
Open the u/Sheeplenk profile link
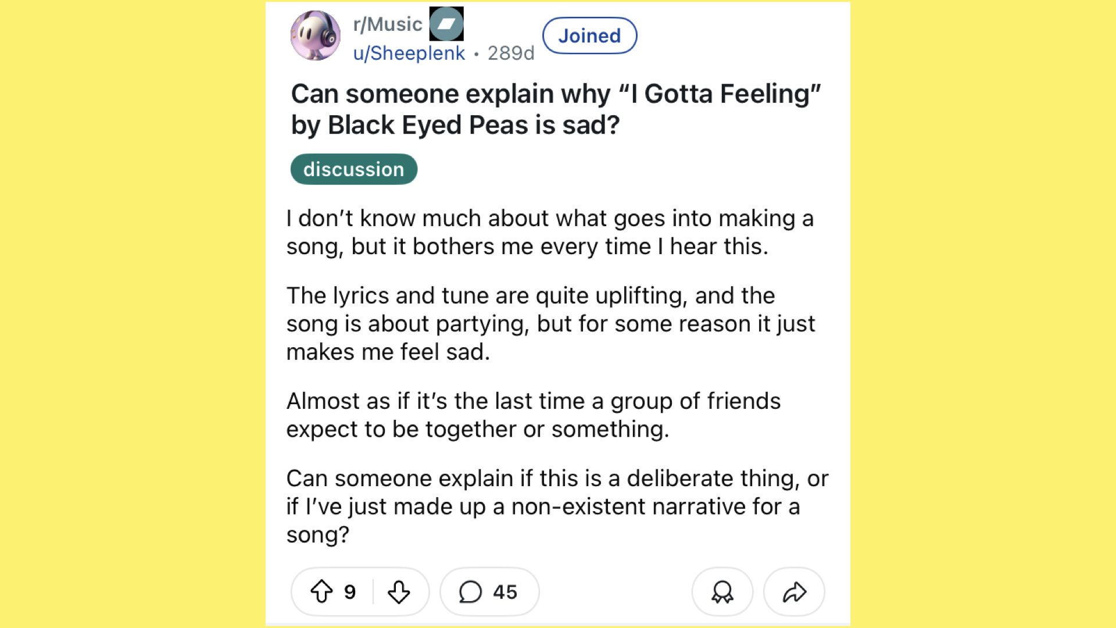coord(409,53)
